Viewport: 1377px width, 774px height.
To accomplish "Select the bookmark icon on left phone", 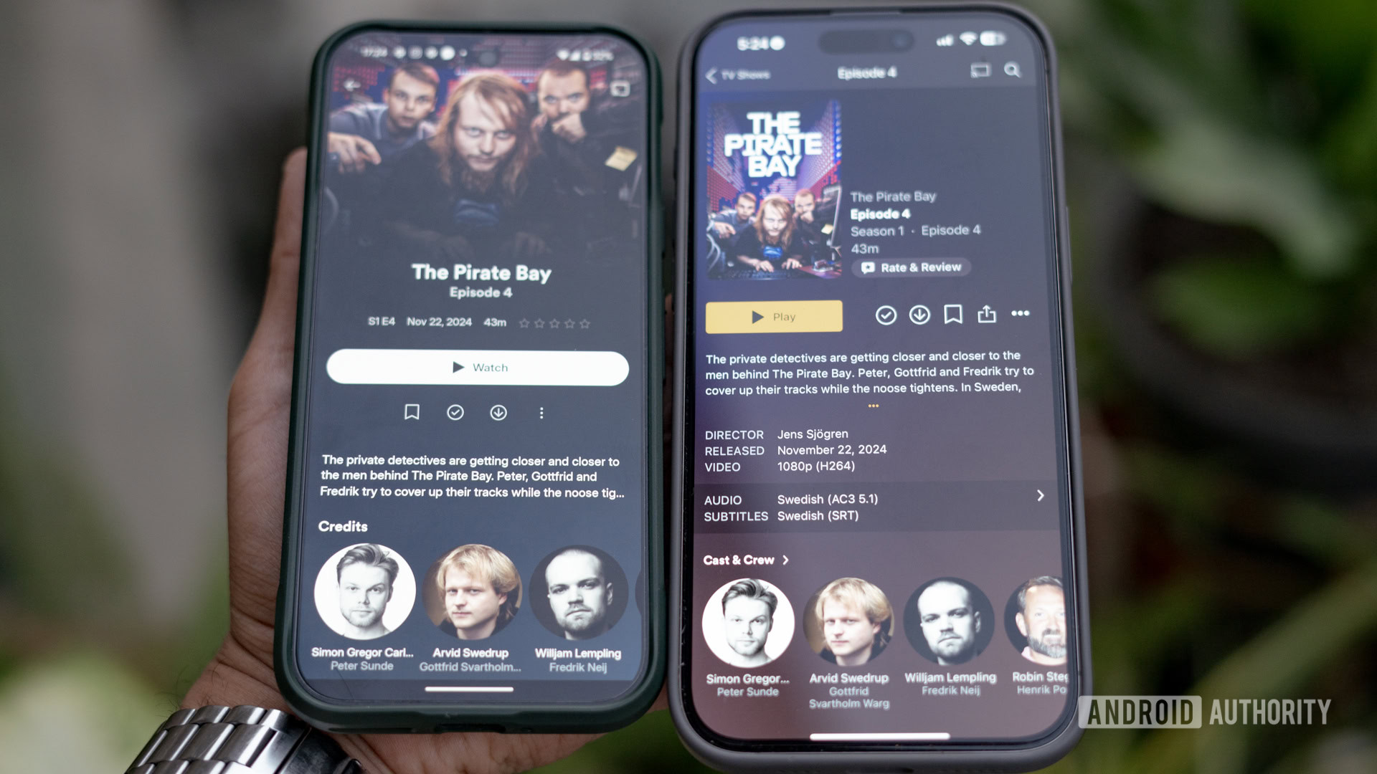I will (412, 412).
